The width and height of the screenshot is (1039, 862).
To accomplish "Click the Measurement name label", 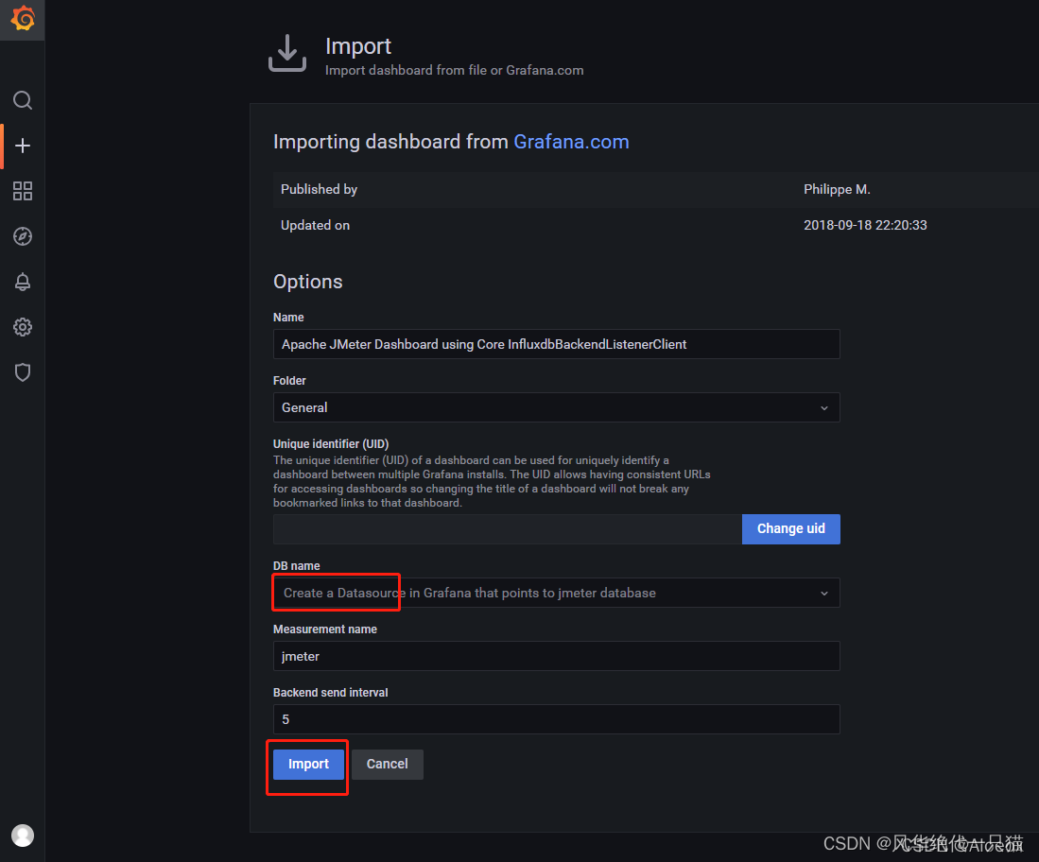I will point(324,629).
